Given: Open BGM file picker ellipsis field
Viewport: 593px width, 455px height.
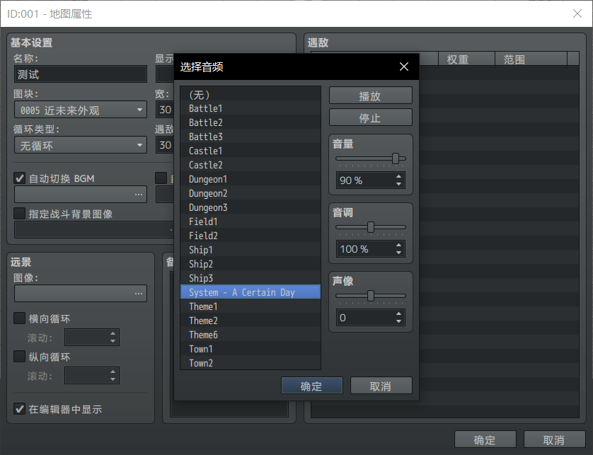Looking at the screenshot, I should click(81, 195).
